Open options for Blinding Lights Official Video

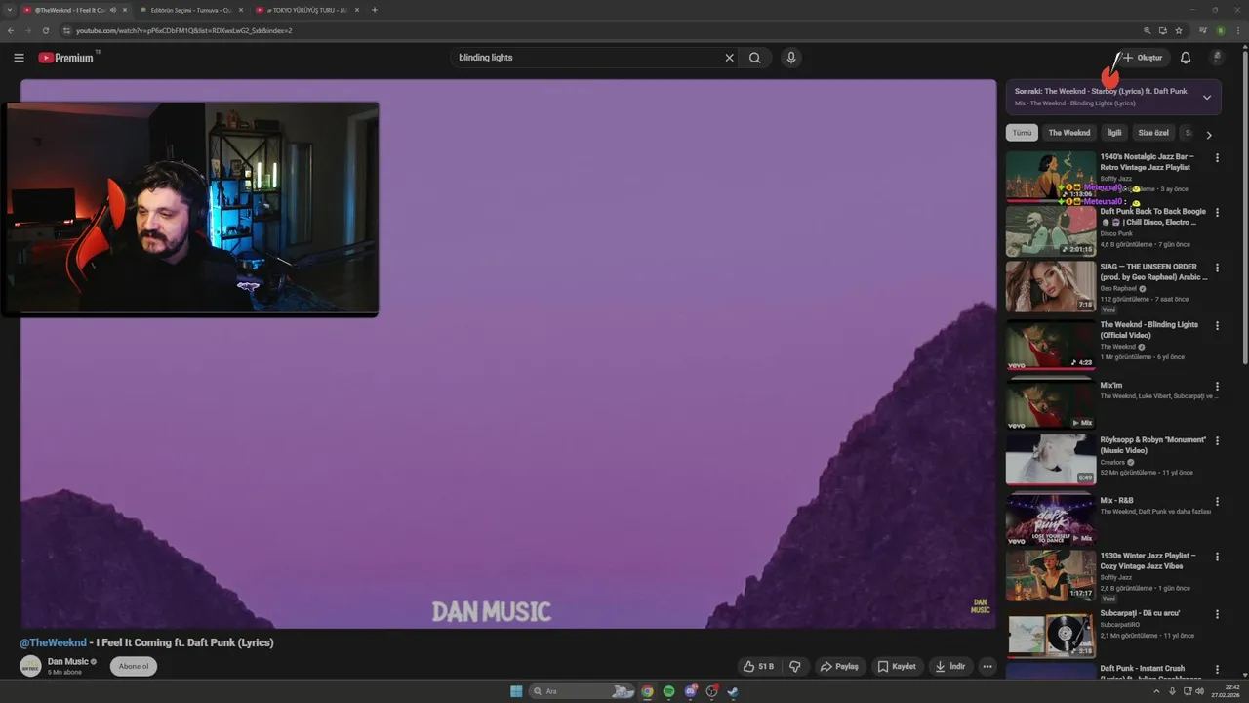pyautogui.click(x=1217, y=325)
